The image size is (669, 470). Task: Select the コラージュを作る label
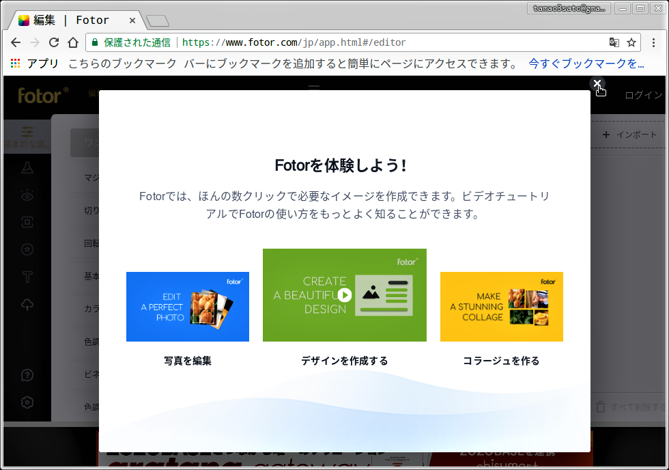[x=501, y=361]
